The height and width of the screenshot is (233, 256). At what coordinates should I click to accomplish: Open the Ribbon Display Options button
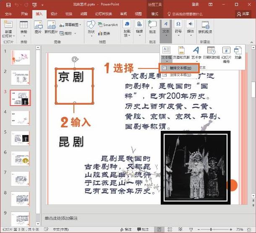[211, 5]
